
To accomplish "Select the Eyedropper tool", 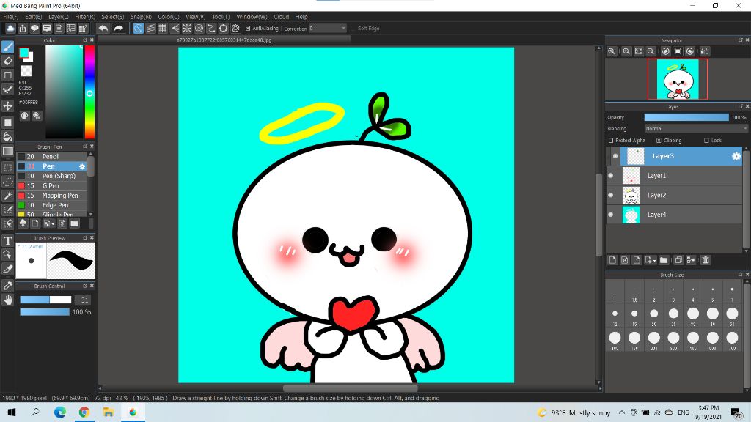I will (7, 286).
